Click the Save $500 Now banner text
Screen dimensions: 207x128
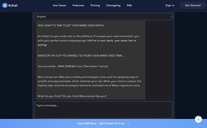click(x=101, y=124)
